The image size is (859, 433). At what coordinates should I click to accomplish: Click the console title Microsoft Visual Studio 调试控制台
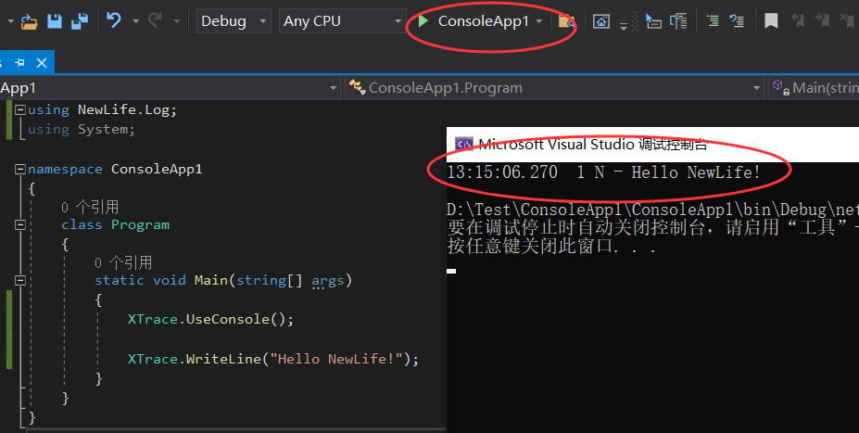[x=593, y=144]
